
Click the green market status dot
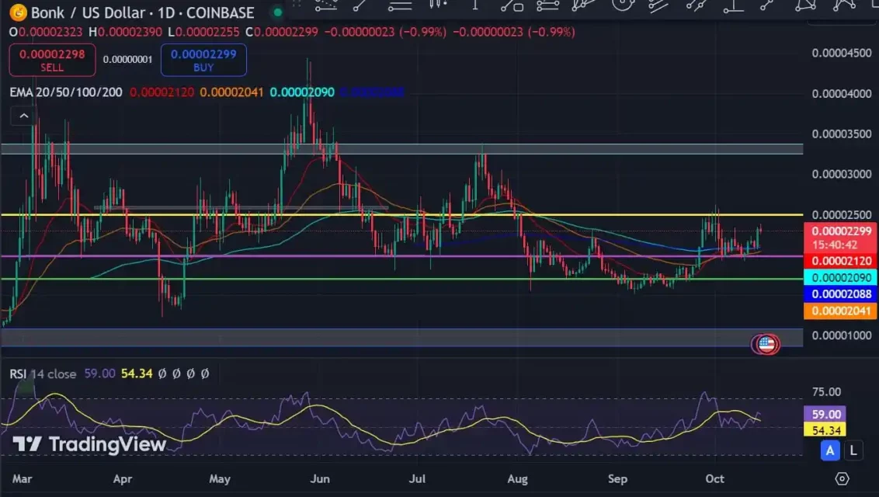277,12
